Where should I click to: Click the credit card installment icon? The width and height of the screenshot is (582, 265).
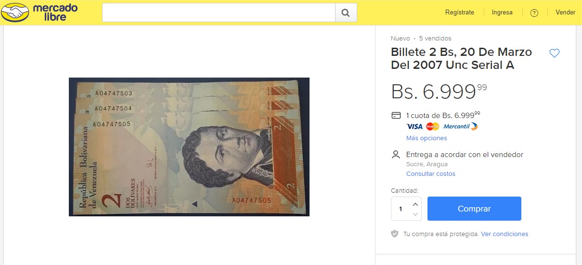tap(396, 116)
